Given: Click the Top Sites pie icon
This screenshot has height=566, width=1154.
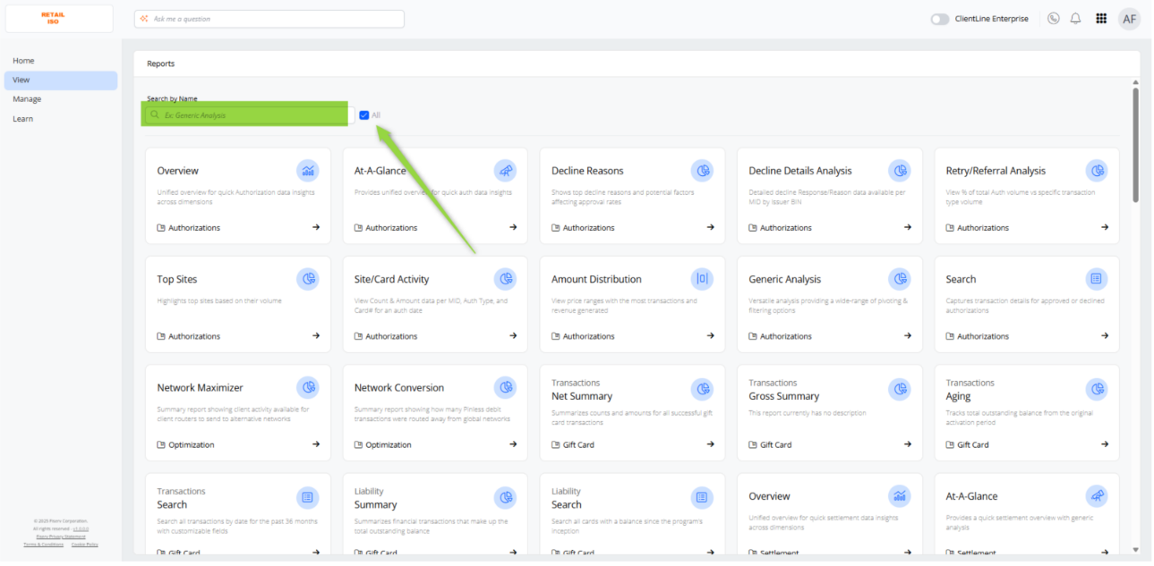Looking at the screenshot, I should coord(308,279).
